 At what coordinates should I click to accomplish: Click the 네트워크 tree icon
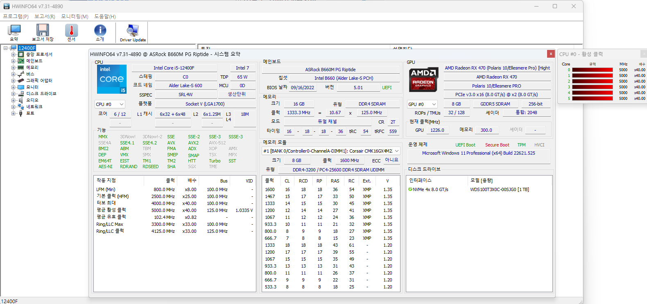[21, 107]
